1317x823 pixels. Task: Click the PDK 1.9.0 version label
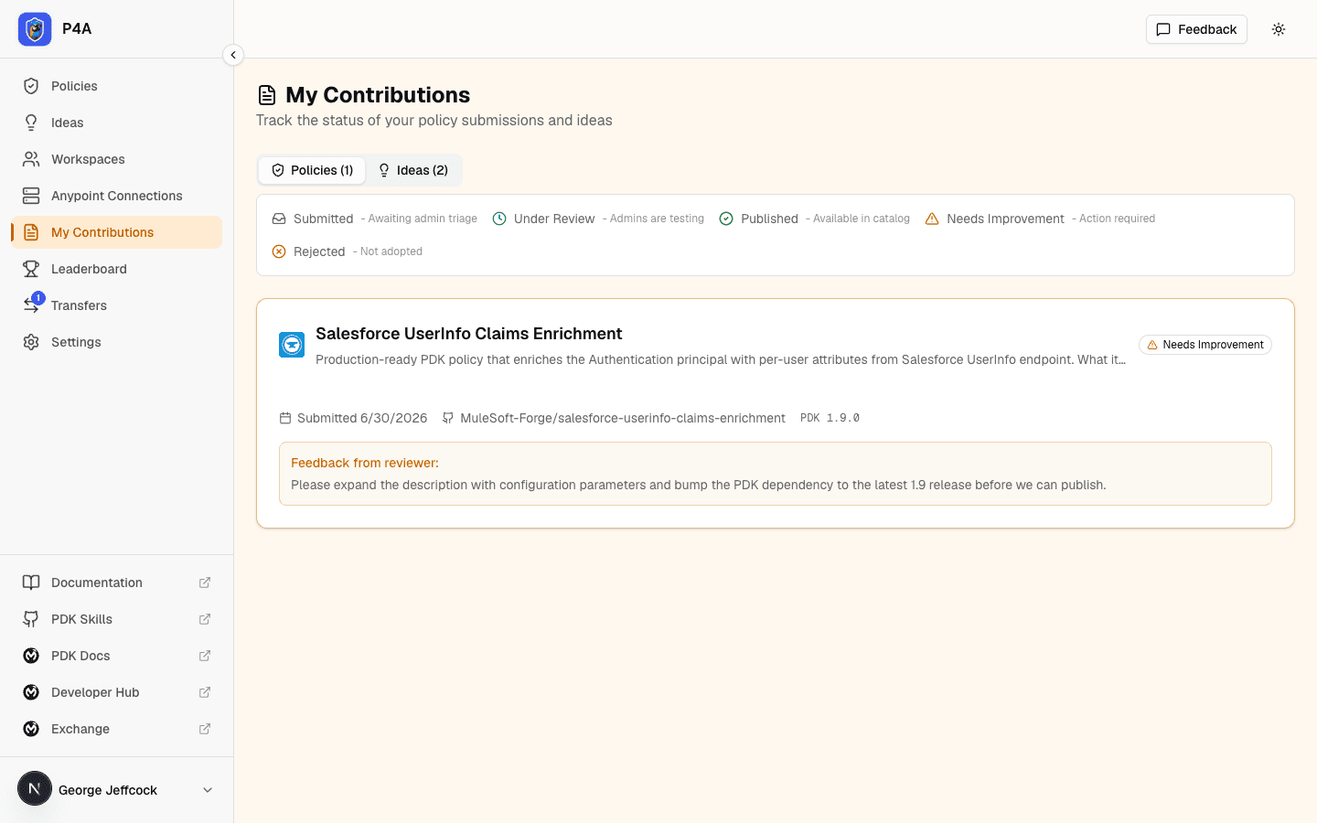pyautogui.click(x=830, y=418)
